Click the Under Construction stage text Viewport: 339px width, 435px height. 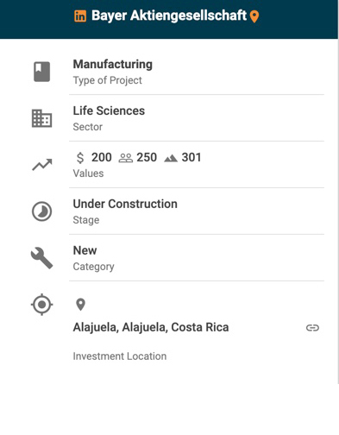(125, 204)
